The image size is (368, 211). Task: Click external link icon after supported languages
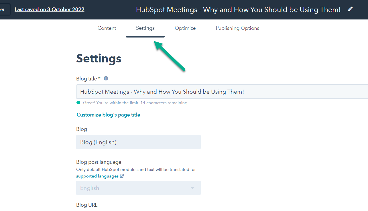pyautogui.click(x=122, y=176)
